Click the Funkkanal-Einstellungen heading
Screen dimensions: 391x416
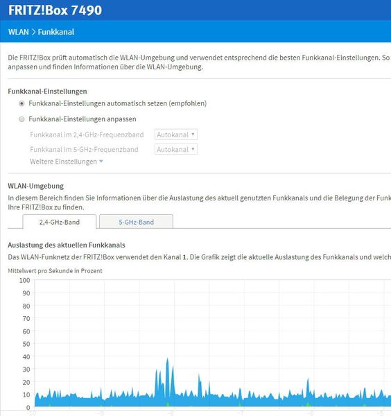(47, 92)
